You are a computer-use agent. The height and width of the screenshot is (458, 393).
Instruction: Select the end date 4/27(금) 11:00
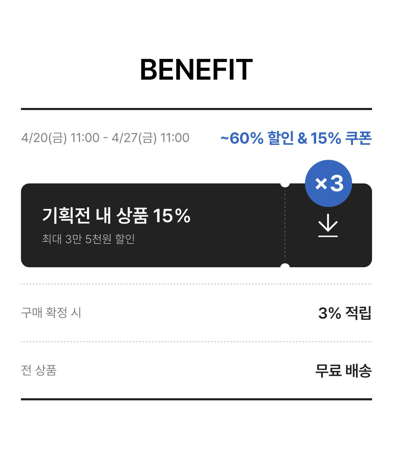[x=151, y=138]
